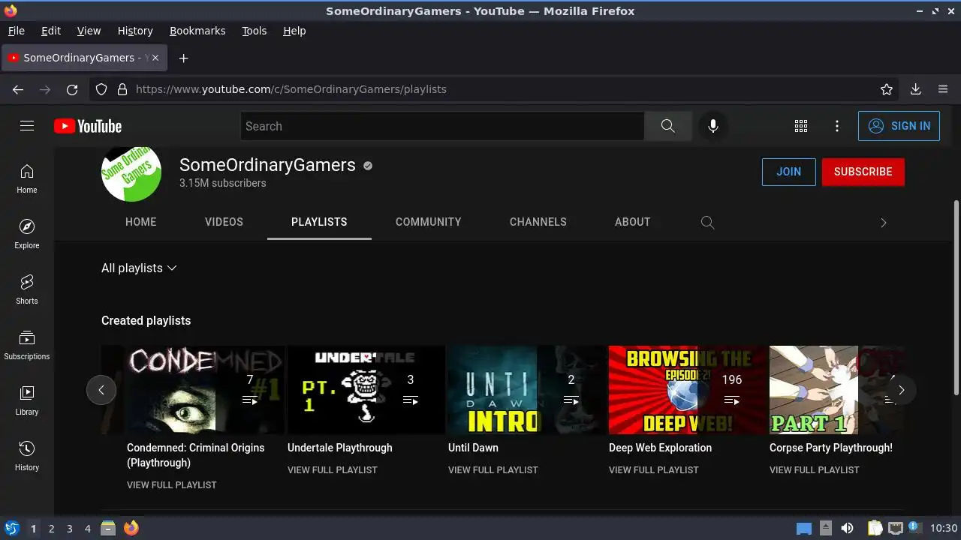
Task: View full playlist for Corpse Party Playthrough
Action: coord(815,469)
